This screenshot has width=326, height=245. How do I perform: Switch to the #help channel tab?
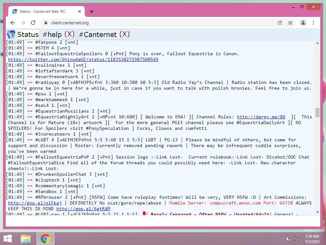(x=52, y=34)
